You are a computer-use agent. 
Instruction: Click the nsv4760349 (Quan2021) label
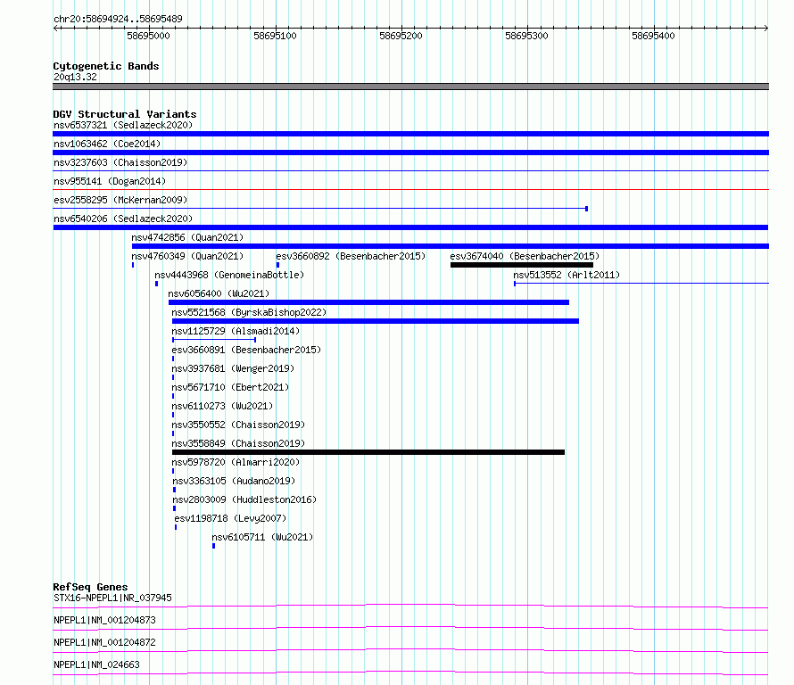(187, 256)
